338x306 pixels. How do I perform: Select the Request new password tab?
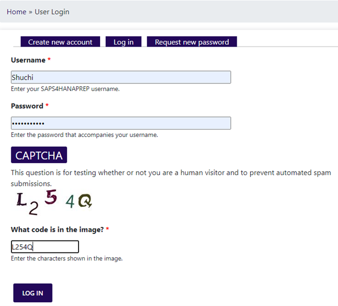pyautogui.click(x=192, y=42)
